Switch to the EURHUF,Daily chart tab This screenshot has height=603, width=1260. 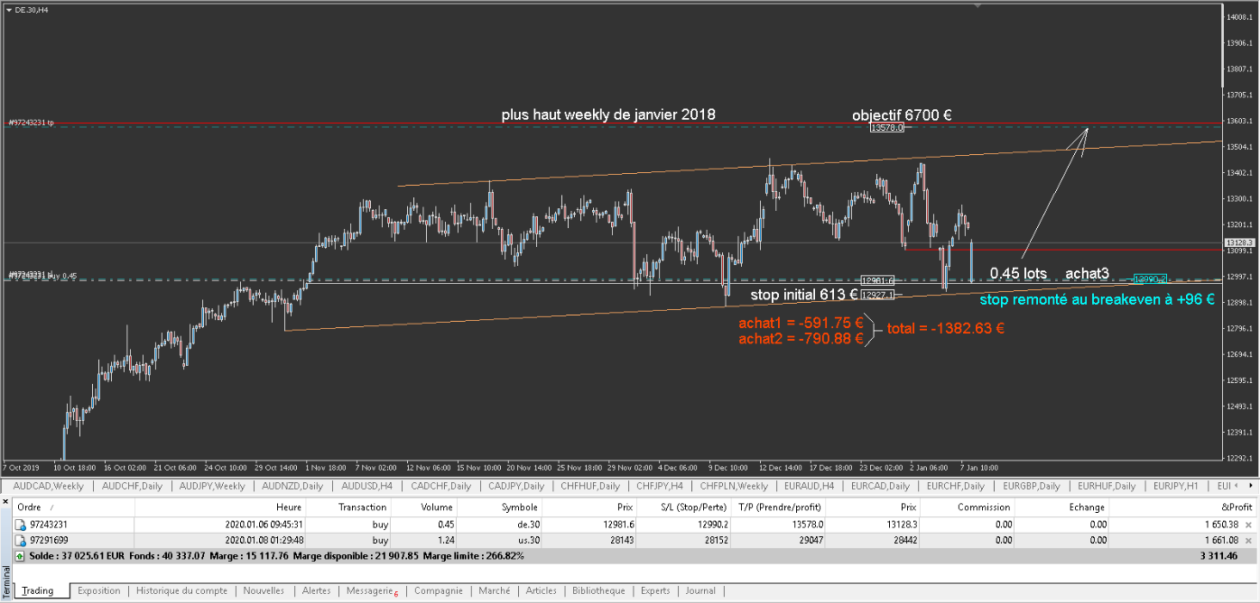click(x=1107, y=486)
